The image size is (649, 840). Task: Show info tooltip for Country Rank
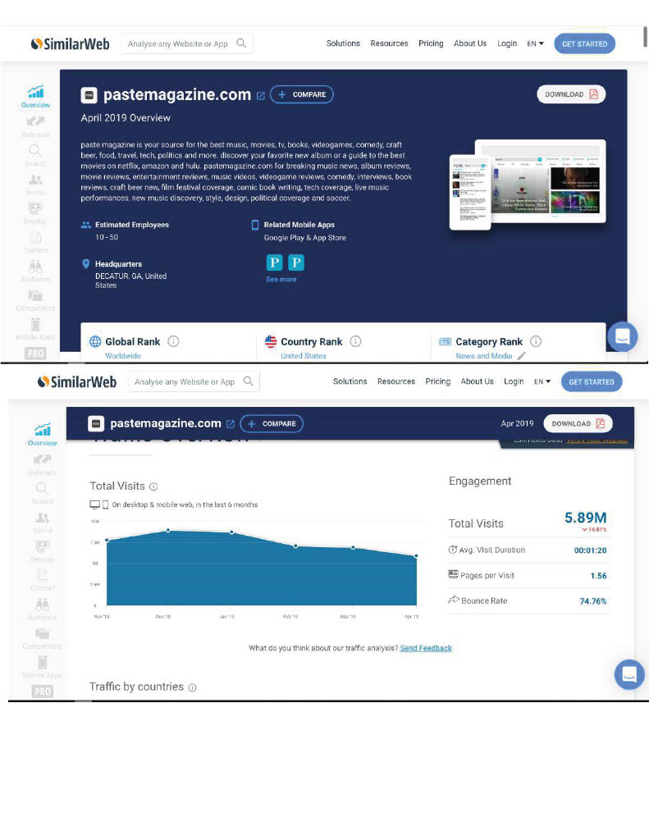(x=355, y=341)
